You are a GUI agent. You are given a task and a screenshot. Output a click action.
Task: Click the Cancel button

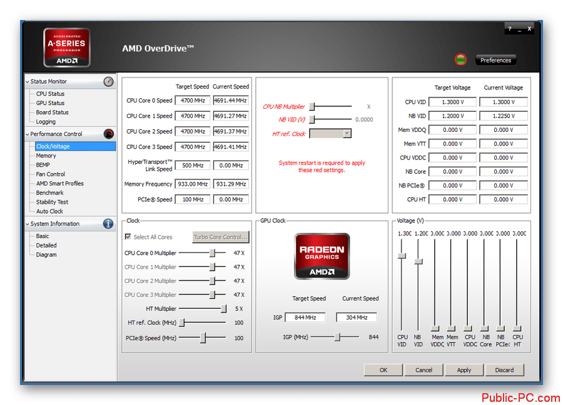pos(424,370)
